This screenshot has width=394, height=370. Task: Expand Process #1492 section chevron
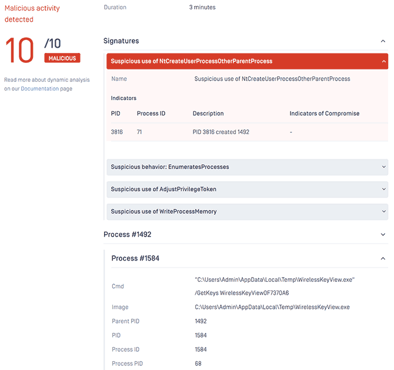tap(383, 235)
